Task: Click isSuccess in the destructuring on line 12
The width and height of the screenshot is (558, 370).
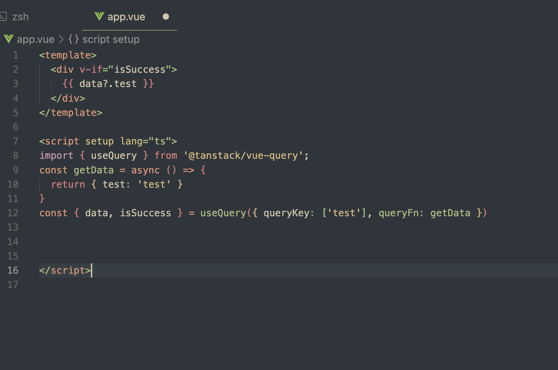Action: click(x=146, y=213)
